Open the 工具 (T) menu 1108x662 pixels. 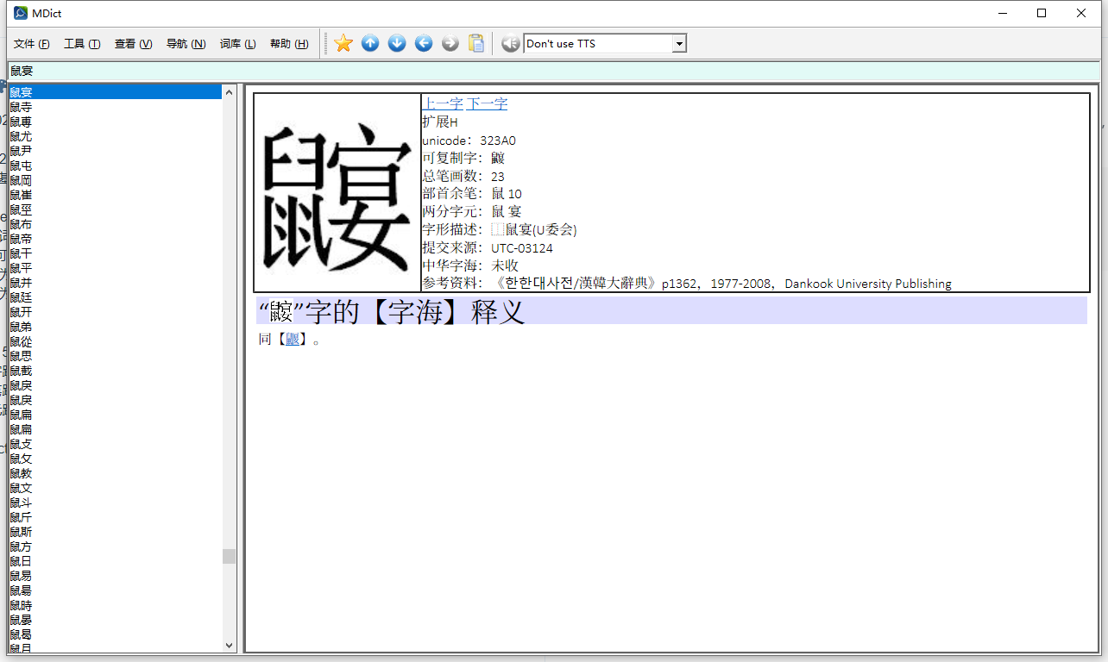[82, 44]
